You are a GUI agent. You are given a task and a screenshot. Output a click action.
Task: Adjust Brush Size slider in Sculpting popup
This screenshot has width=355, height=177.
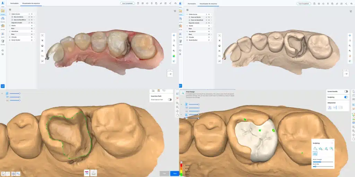pos(323,167)
